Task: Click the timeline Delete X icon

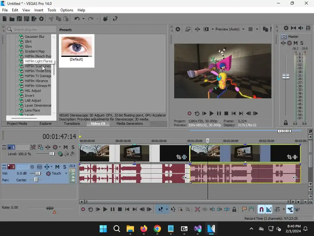Action: pos(197,210)
